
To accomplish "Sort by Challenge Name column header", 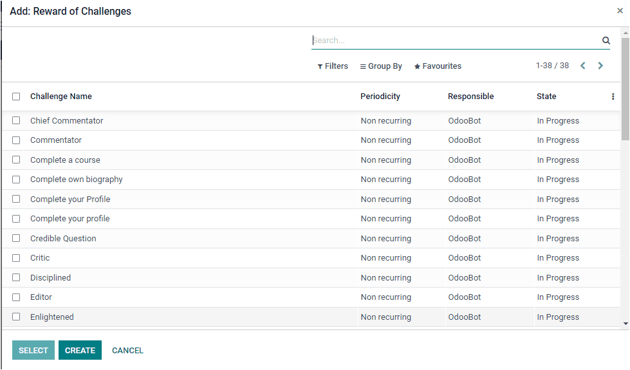I will (x=61, y=97).
